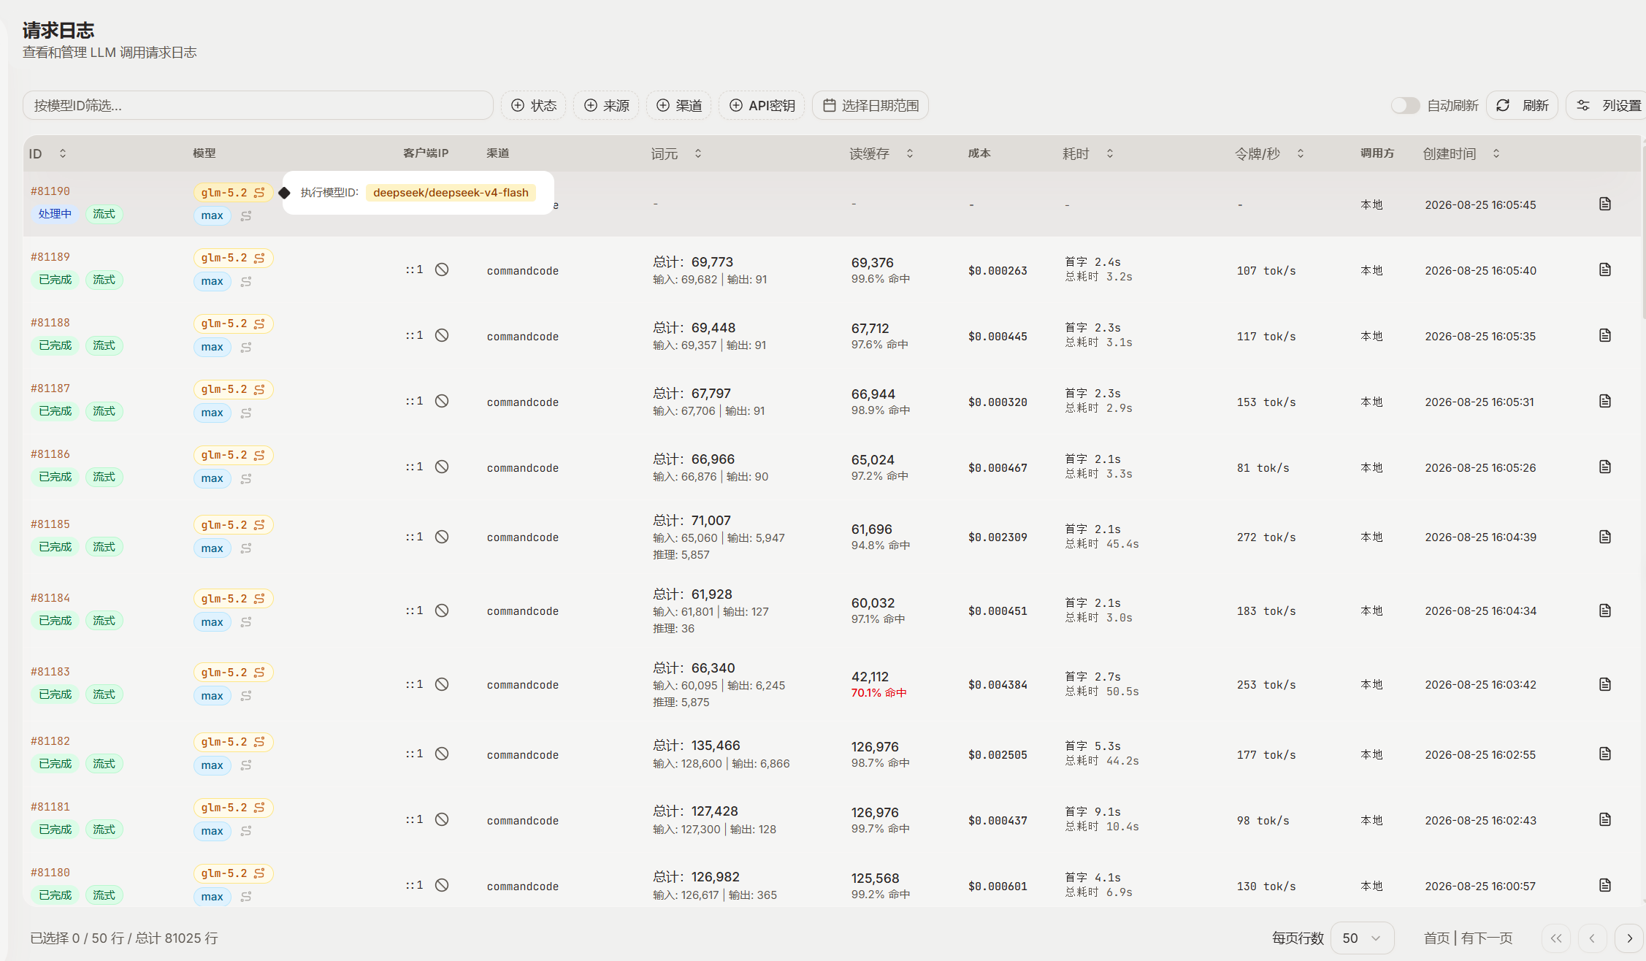Click the max tag in row #81183
The height and width of the screenshot is (961, 1646).
pyautogui.click(x=212, y=695)
